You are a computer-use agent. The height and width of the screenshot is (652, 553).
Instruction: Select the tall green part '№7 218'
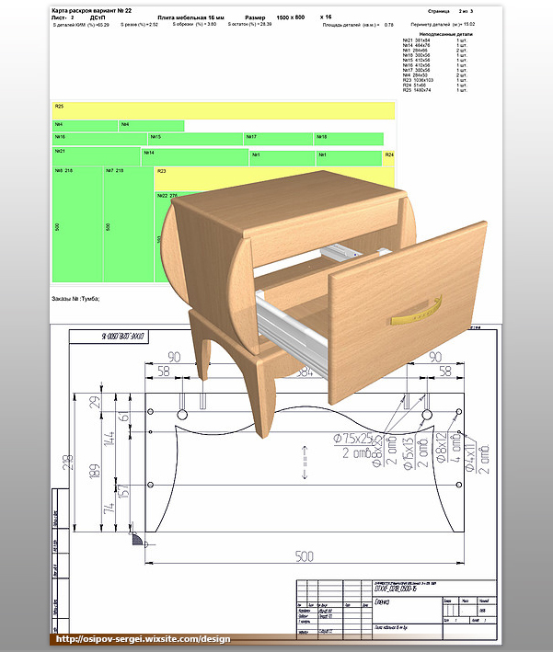(128, 224)
